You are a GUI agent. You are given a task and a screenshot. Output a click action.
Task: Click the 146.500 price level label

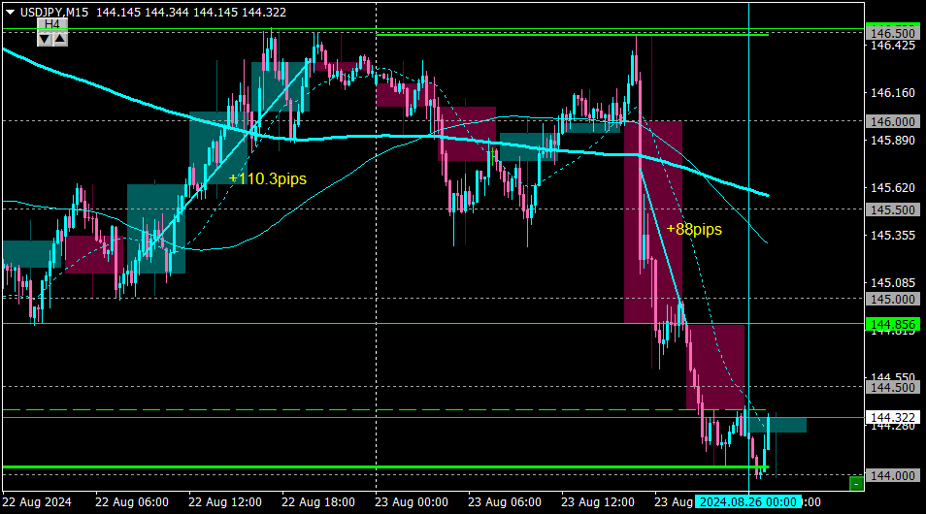tap(892, 33)
